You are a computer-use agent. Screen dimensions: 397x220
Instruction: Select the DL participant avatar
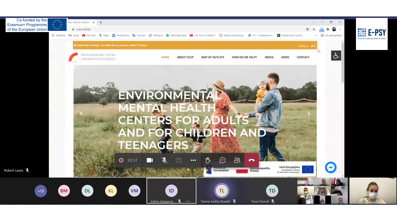pos(87,191)
